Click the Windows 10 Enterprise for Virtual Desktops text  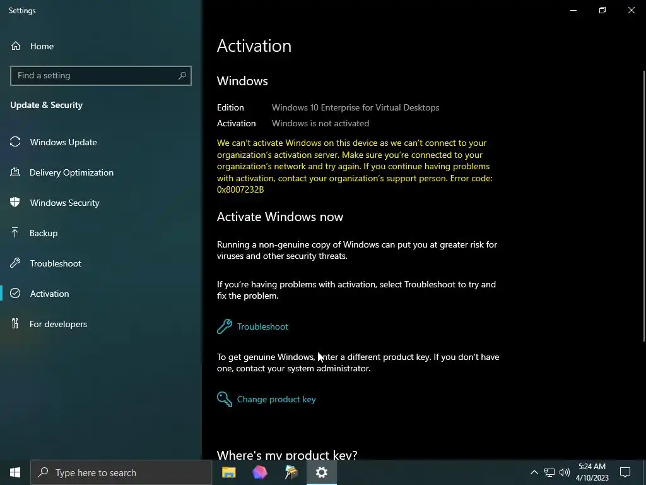coord(355,107)
